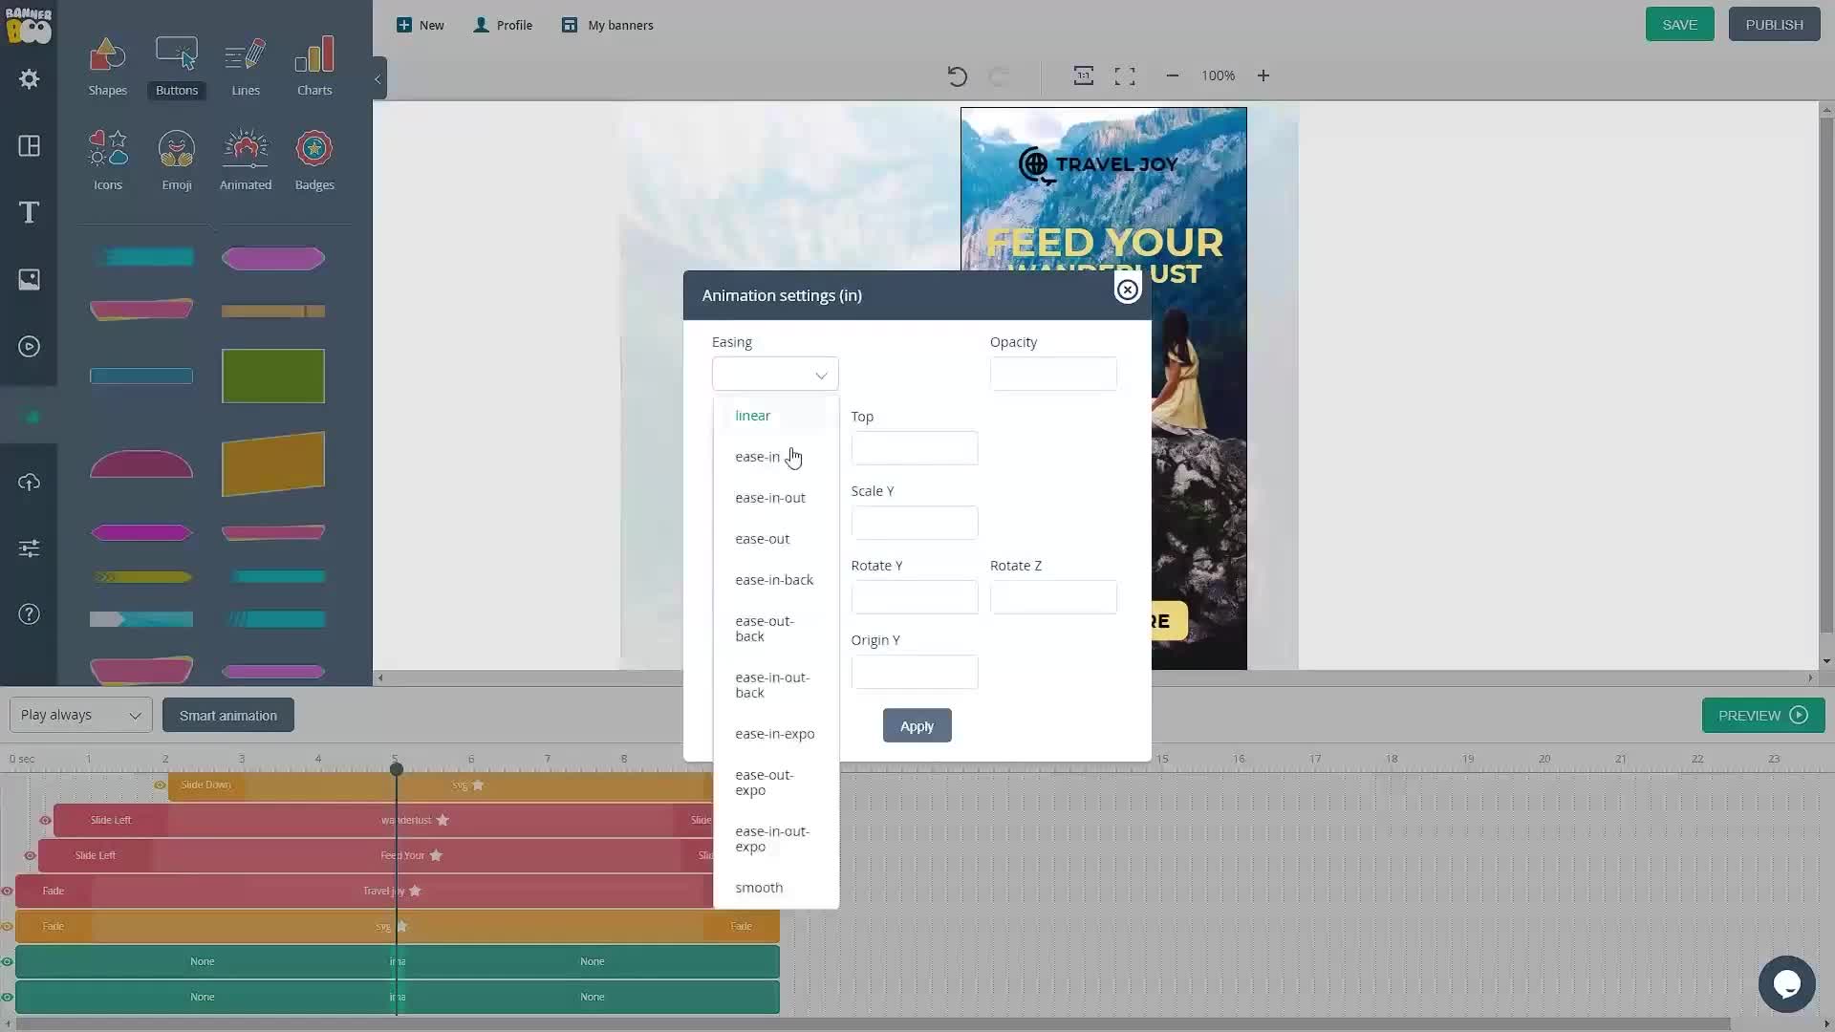This screenshot has height=1032, width=1835.
Task: Open the Profile menu
Action: pos(503,25)
